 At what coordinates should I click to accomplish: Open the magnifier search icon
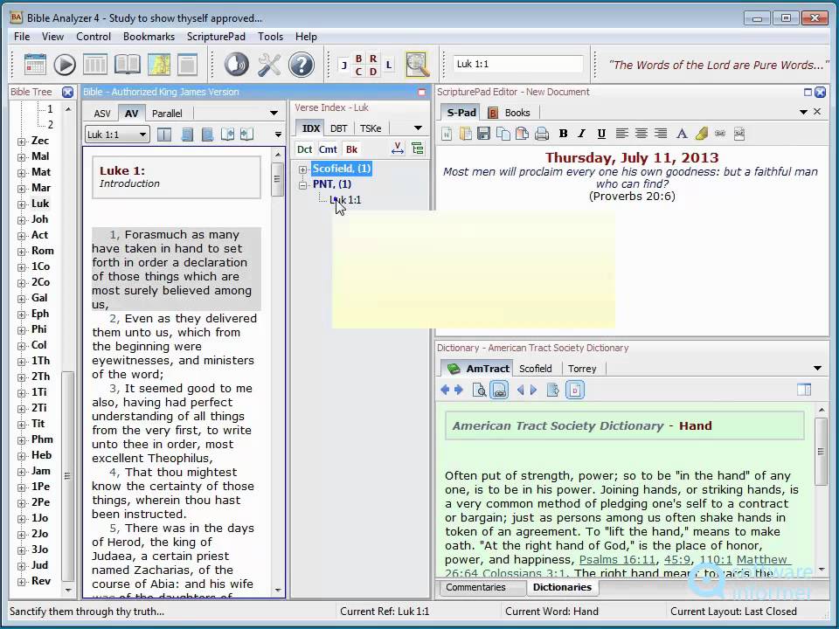[418, 64]
